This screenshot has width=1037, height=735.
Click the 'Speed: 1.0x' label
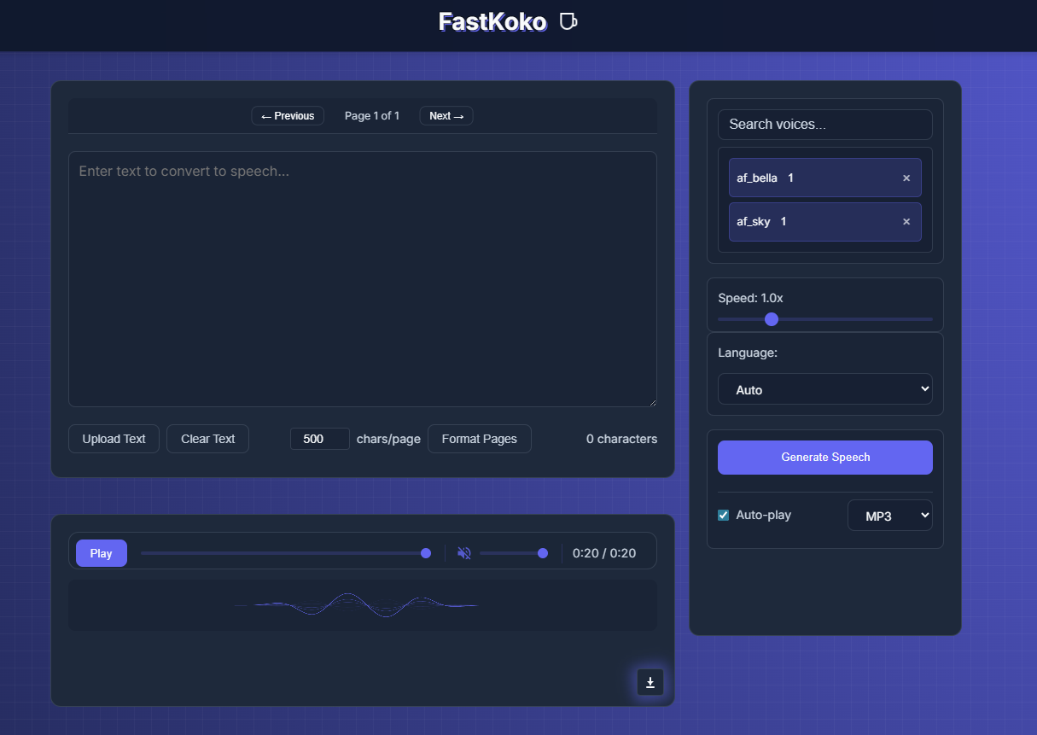point(751,298)
